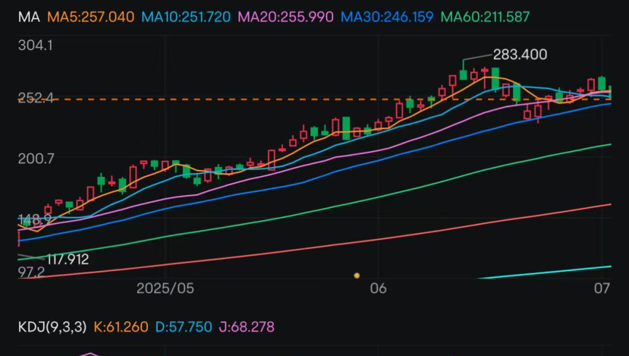
Task: Click the MA30:246.159 indicator value
Action: click(387, 17)
